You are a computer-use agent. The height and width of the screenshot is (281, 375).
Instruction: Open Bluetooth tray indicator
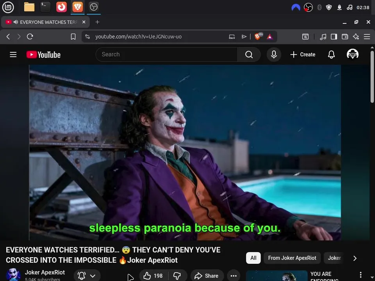pos(319,8)
